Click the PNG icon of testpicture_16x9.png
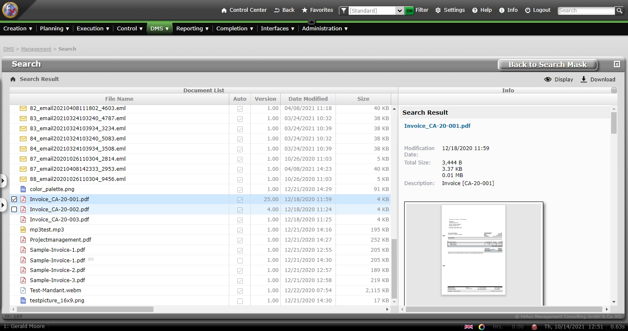This screenshot has width=628, height=331. coord(23,301)
